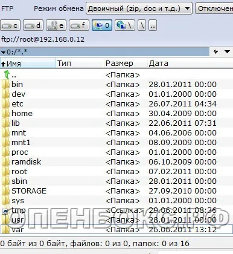
Task: Select drive e button
Action: pyautogui.click(x=56, y=25)
